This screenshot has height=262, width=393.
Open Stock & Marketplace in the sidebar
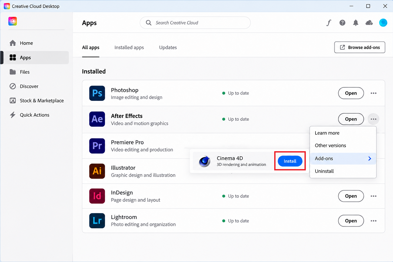pyautogui.click(x=36, y=101)
